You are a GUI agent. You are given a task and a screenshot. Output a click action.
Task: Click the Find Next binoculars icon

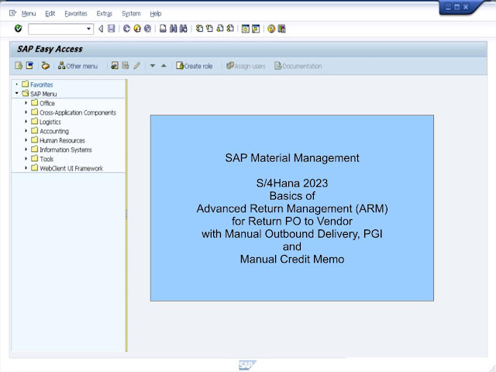point(184,29)
